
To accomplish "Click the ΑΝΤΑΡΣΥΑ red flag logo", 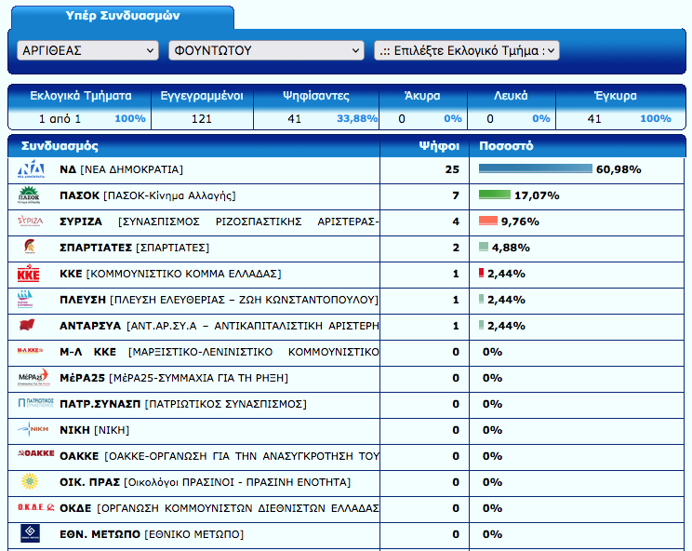I will coord(31,326).
